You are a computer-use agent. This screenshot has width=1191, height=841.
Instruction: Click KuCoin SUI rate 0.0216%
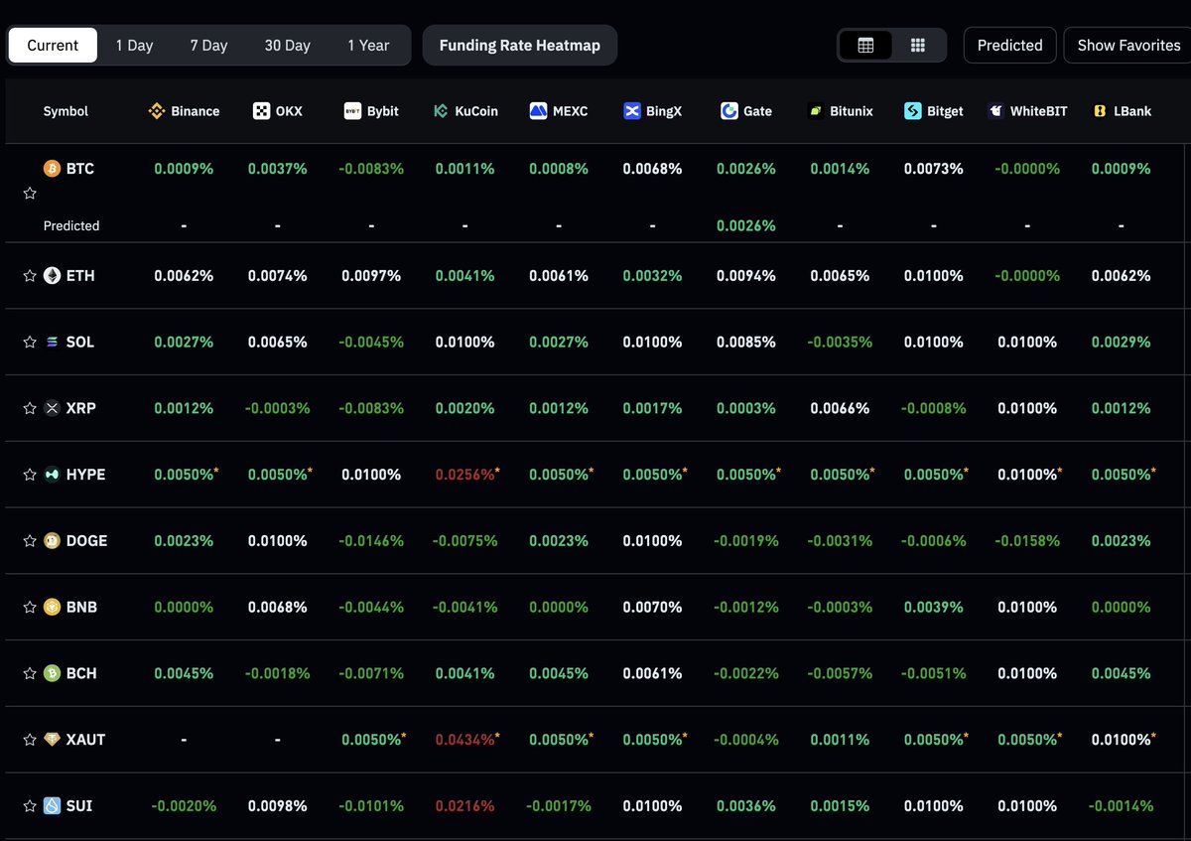(464, 806)
